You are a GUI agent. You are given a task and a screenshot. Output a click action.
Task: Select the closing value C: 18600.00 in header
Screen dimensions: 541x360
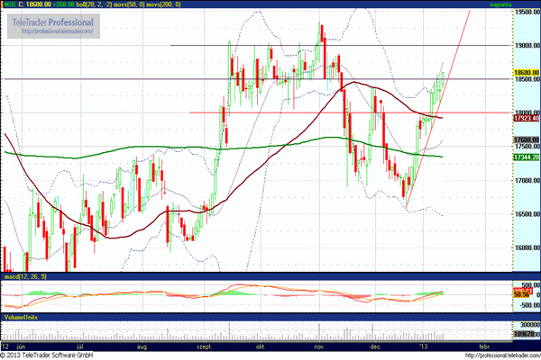point(34,4)
